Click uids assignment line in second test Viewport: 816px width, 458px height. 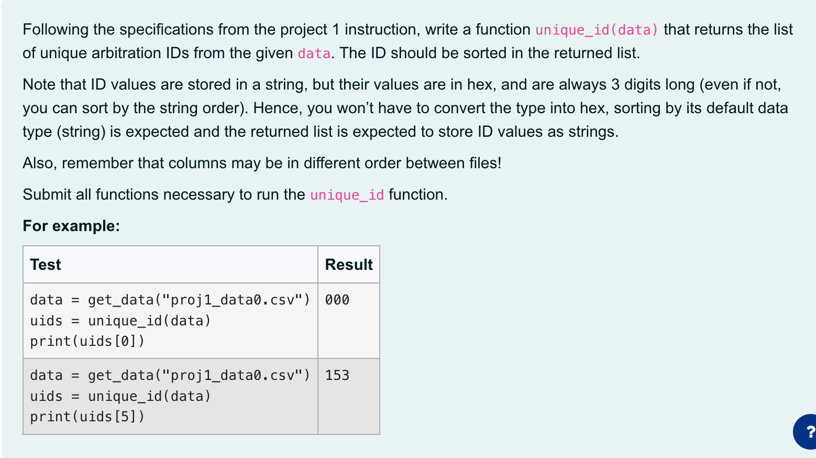120,396
